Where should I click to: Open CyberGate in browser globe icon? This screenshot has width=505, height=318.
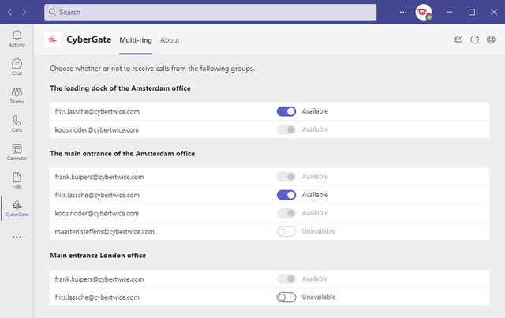point(491,39)
